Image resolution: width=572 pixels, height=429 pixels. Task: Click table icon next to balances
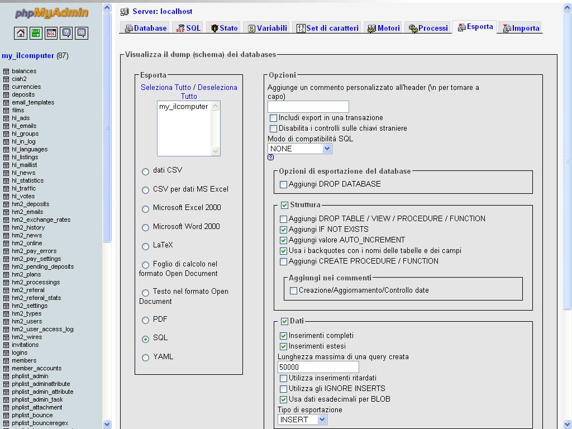pos(6,71)
